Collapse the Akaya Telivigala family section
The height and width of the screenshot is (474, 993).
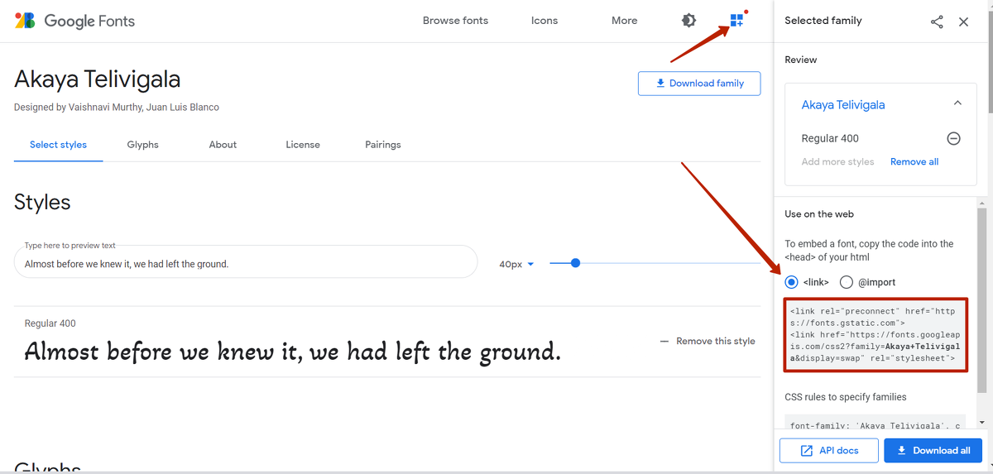957,104
